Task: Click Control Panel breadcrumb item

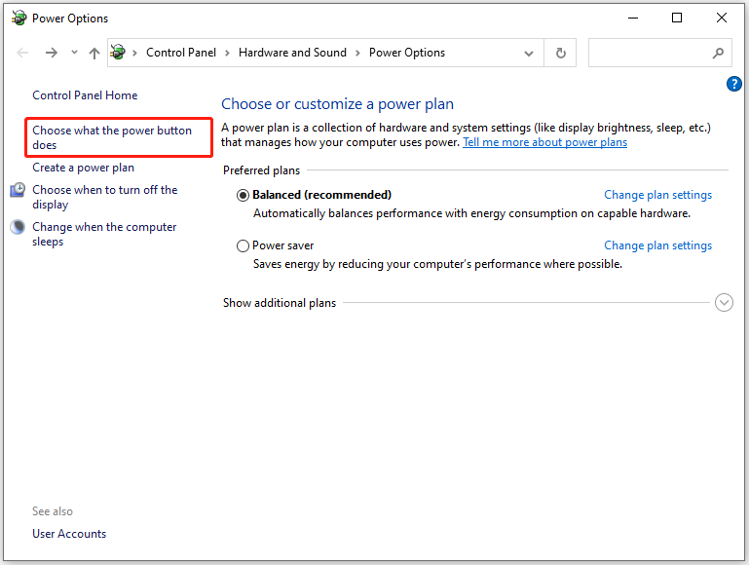Action: click(x=181, y=53)
